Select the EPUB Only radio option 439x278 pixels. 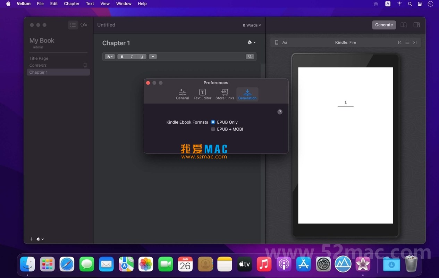(213, 122)
